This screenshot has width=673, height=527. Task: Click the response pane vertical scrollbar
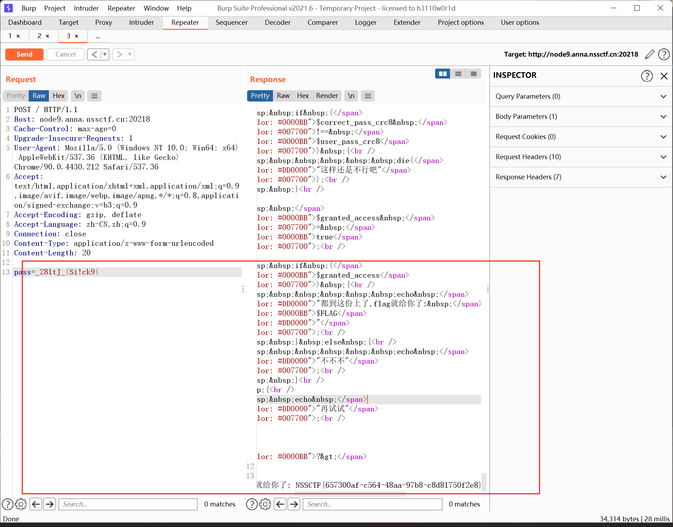pyautogui.click(x=484, y=482)
